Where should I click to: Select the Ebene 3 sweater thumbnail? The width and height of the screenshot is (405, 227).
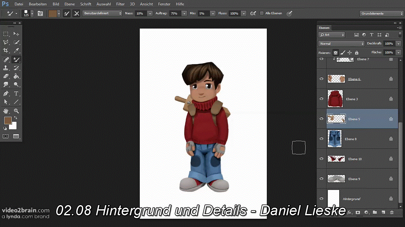335,99
